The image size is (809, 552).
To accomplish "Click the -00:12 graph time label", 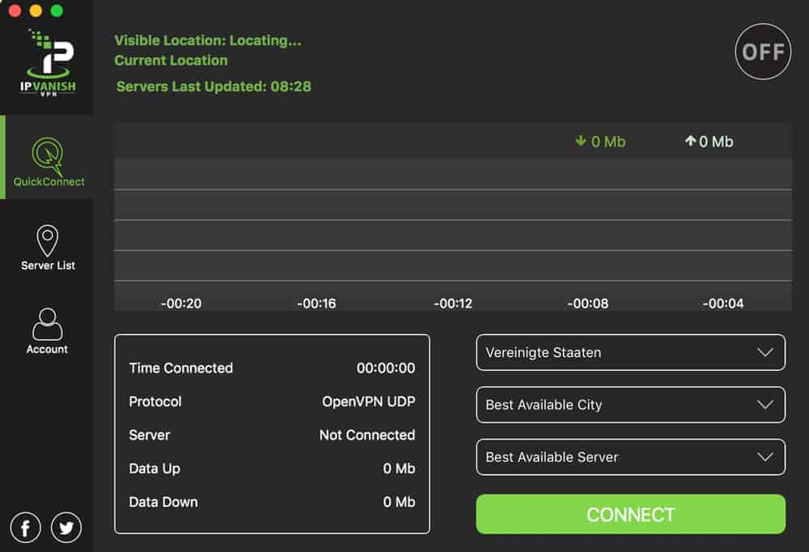I will (x=452, y=304).
